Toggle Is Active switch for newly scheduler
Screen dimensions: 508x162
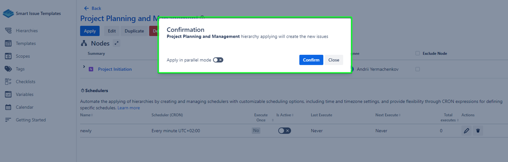point(284,131)
